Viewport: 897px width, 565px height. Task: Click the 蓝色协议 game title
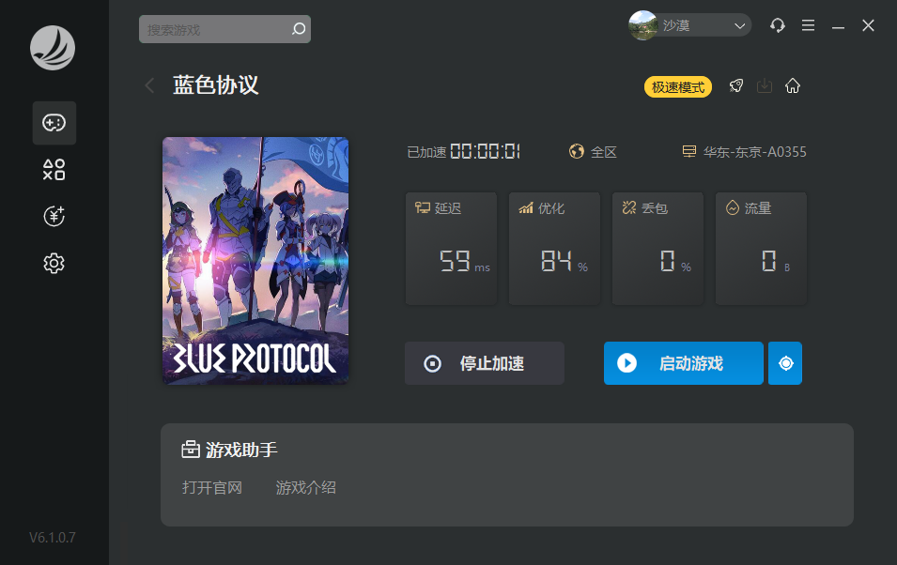click(x=216, y=85)
